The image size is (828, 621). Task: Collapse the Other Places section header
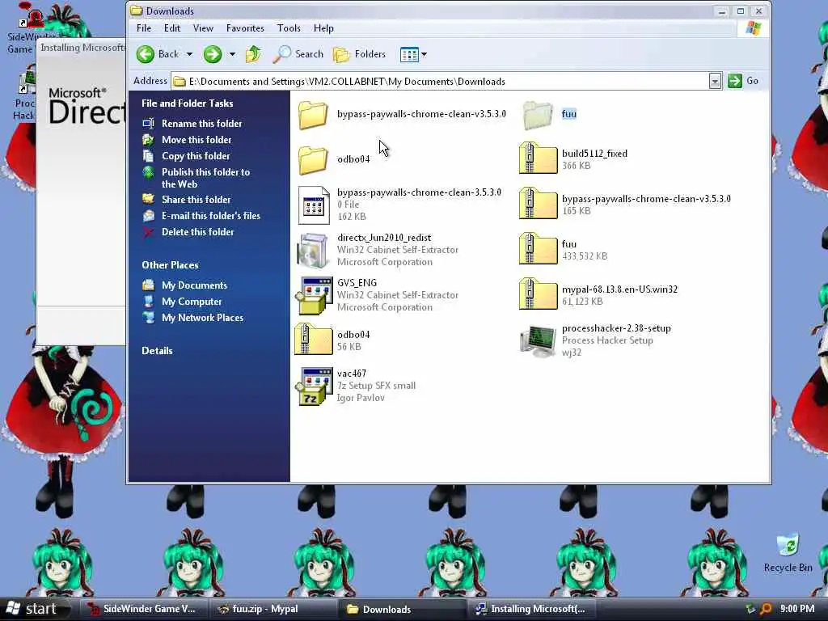[x=170, y=265]
